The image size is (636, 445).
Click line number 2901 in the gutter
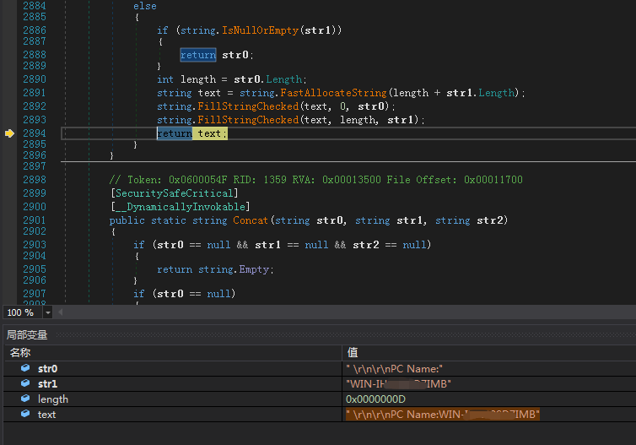(x=35, y=220)
